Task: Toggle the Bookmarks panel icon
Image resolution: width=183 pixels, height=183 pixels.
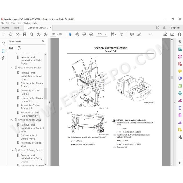Action: pos(3,51)
